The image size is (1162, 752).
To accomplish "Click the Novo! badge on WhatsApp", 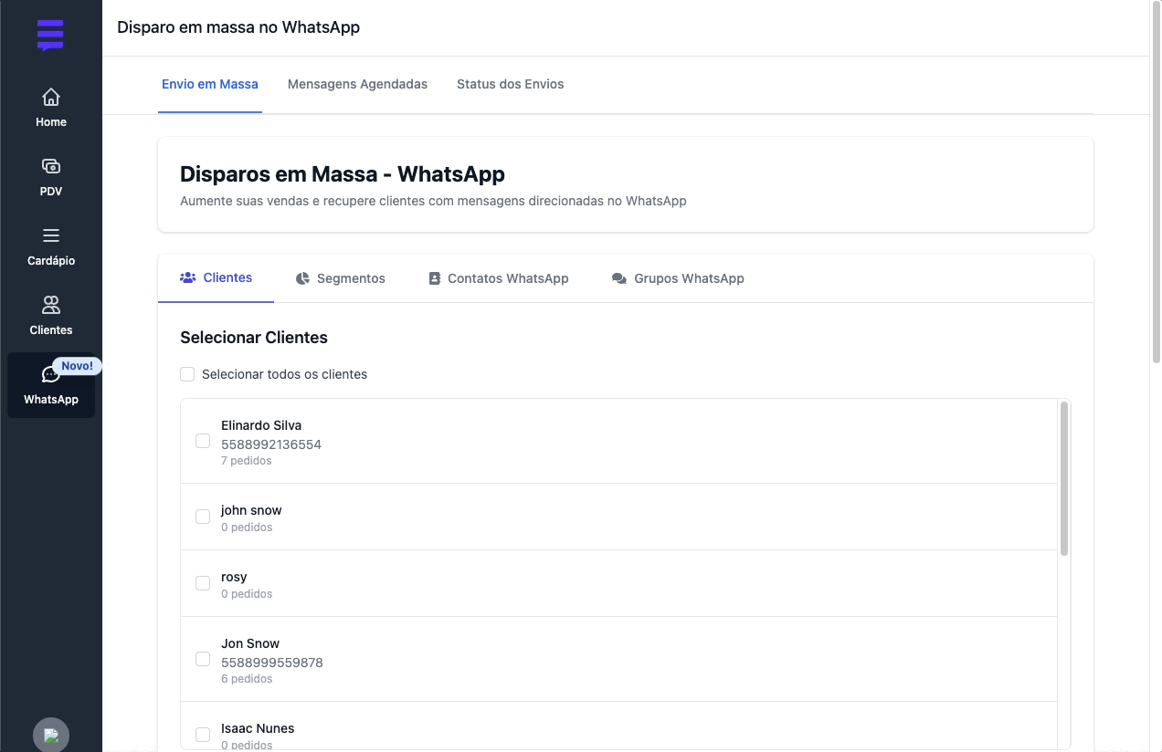I will 78,366.
